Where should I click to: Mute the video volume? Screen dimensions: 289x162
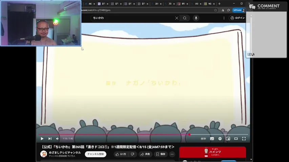pos(58,139)
